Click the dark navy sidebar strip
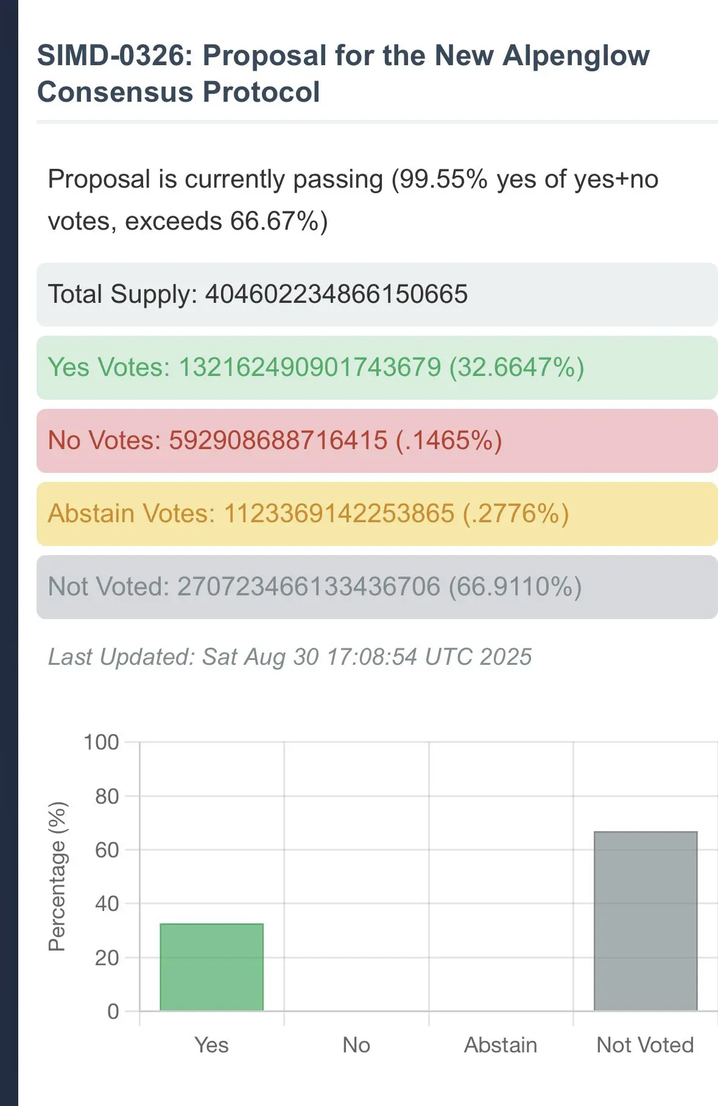 9,553
